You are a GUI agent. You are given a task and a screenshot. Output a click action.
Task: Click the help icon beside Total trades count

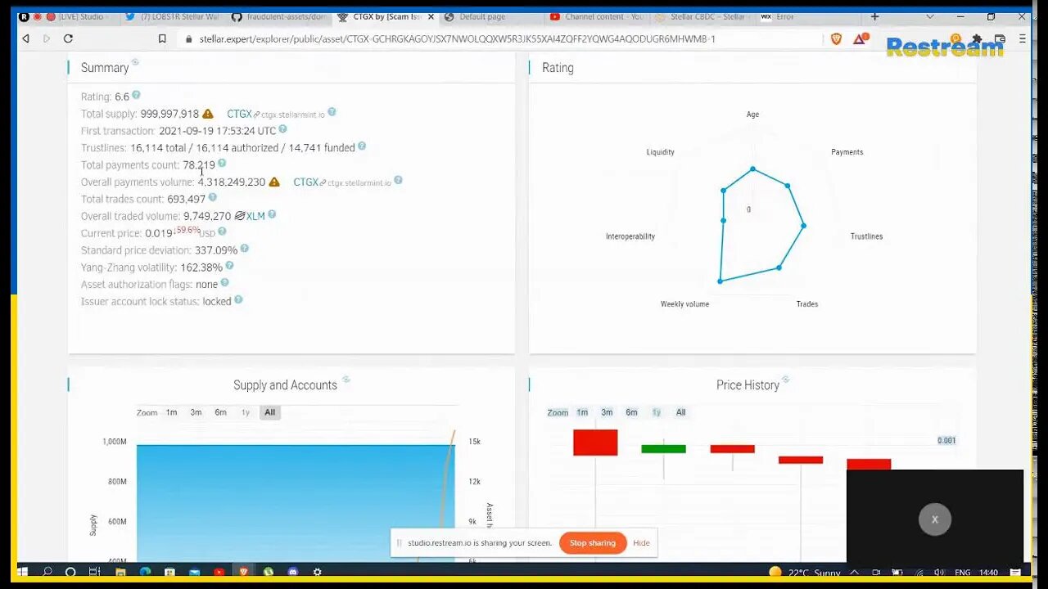[x=212, y=197]
